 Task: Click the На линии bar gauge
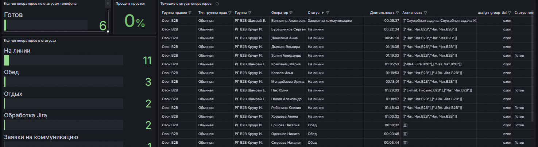[63, 60]
